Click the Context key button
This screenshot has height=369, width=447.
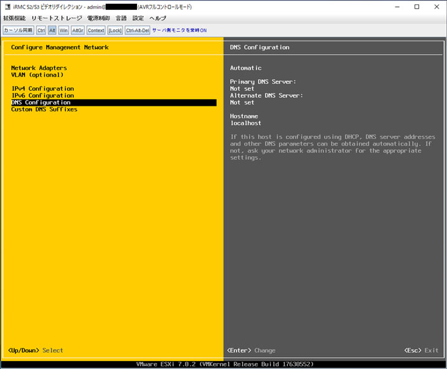(x=96, y=30)
